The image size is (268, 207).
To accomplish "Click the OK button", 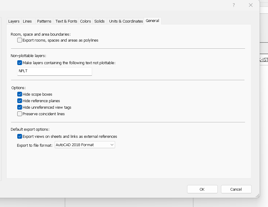I will (x=202, y=189).
